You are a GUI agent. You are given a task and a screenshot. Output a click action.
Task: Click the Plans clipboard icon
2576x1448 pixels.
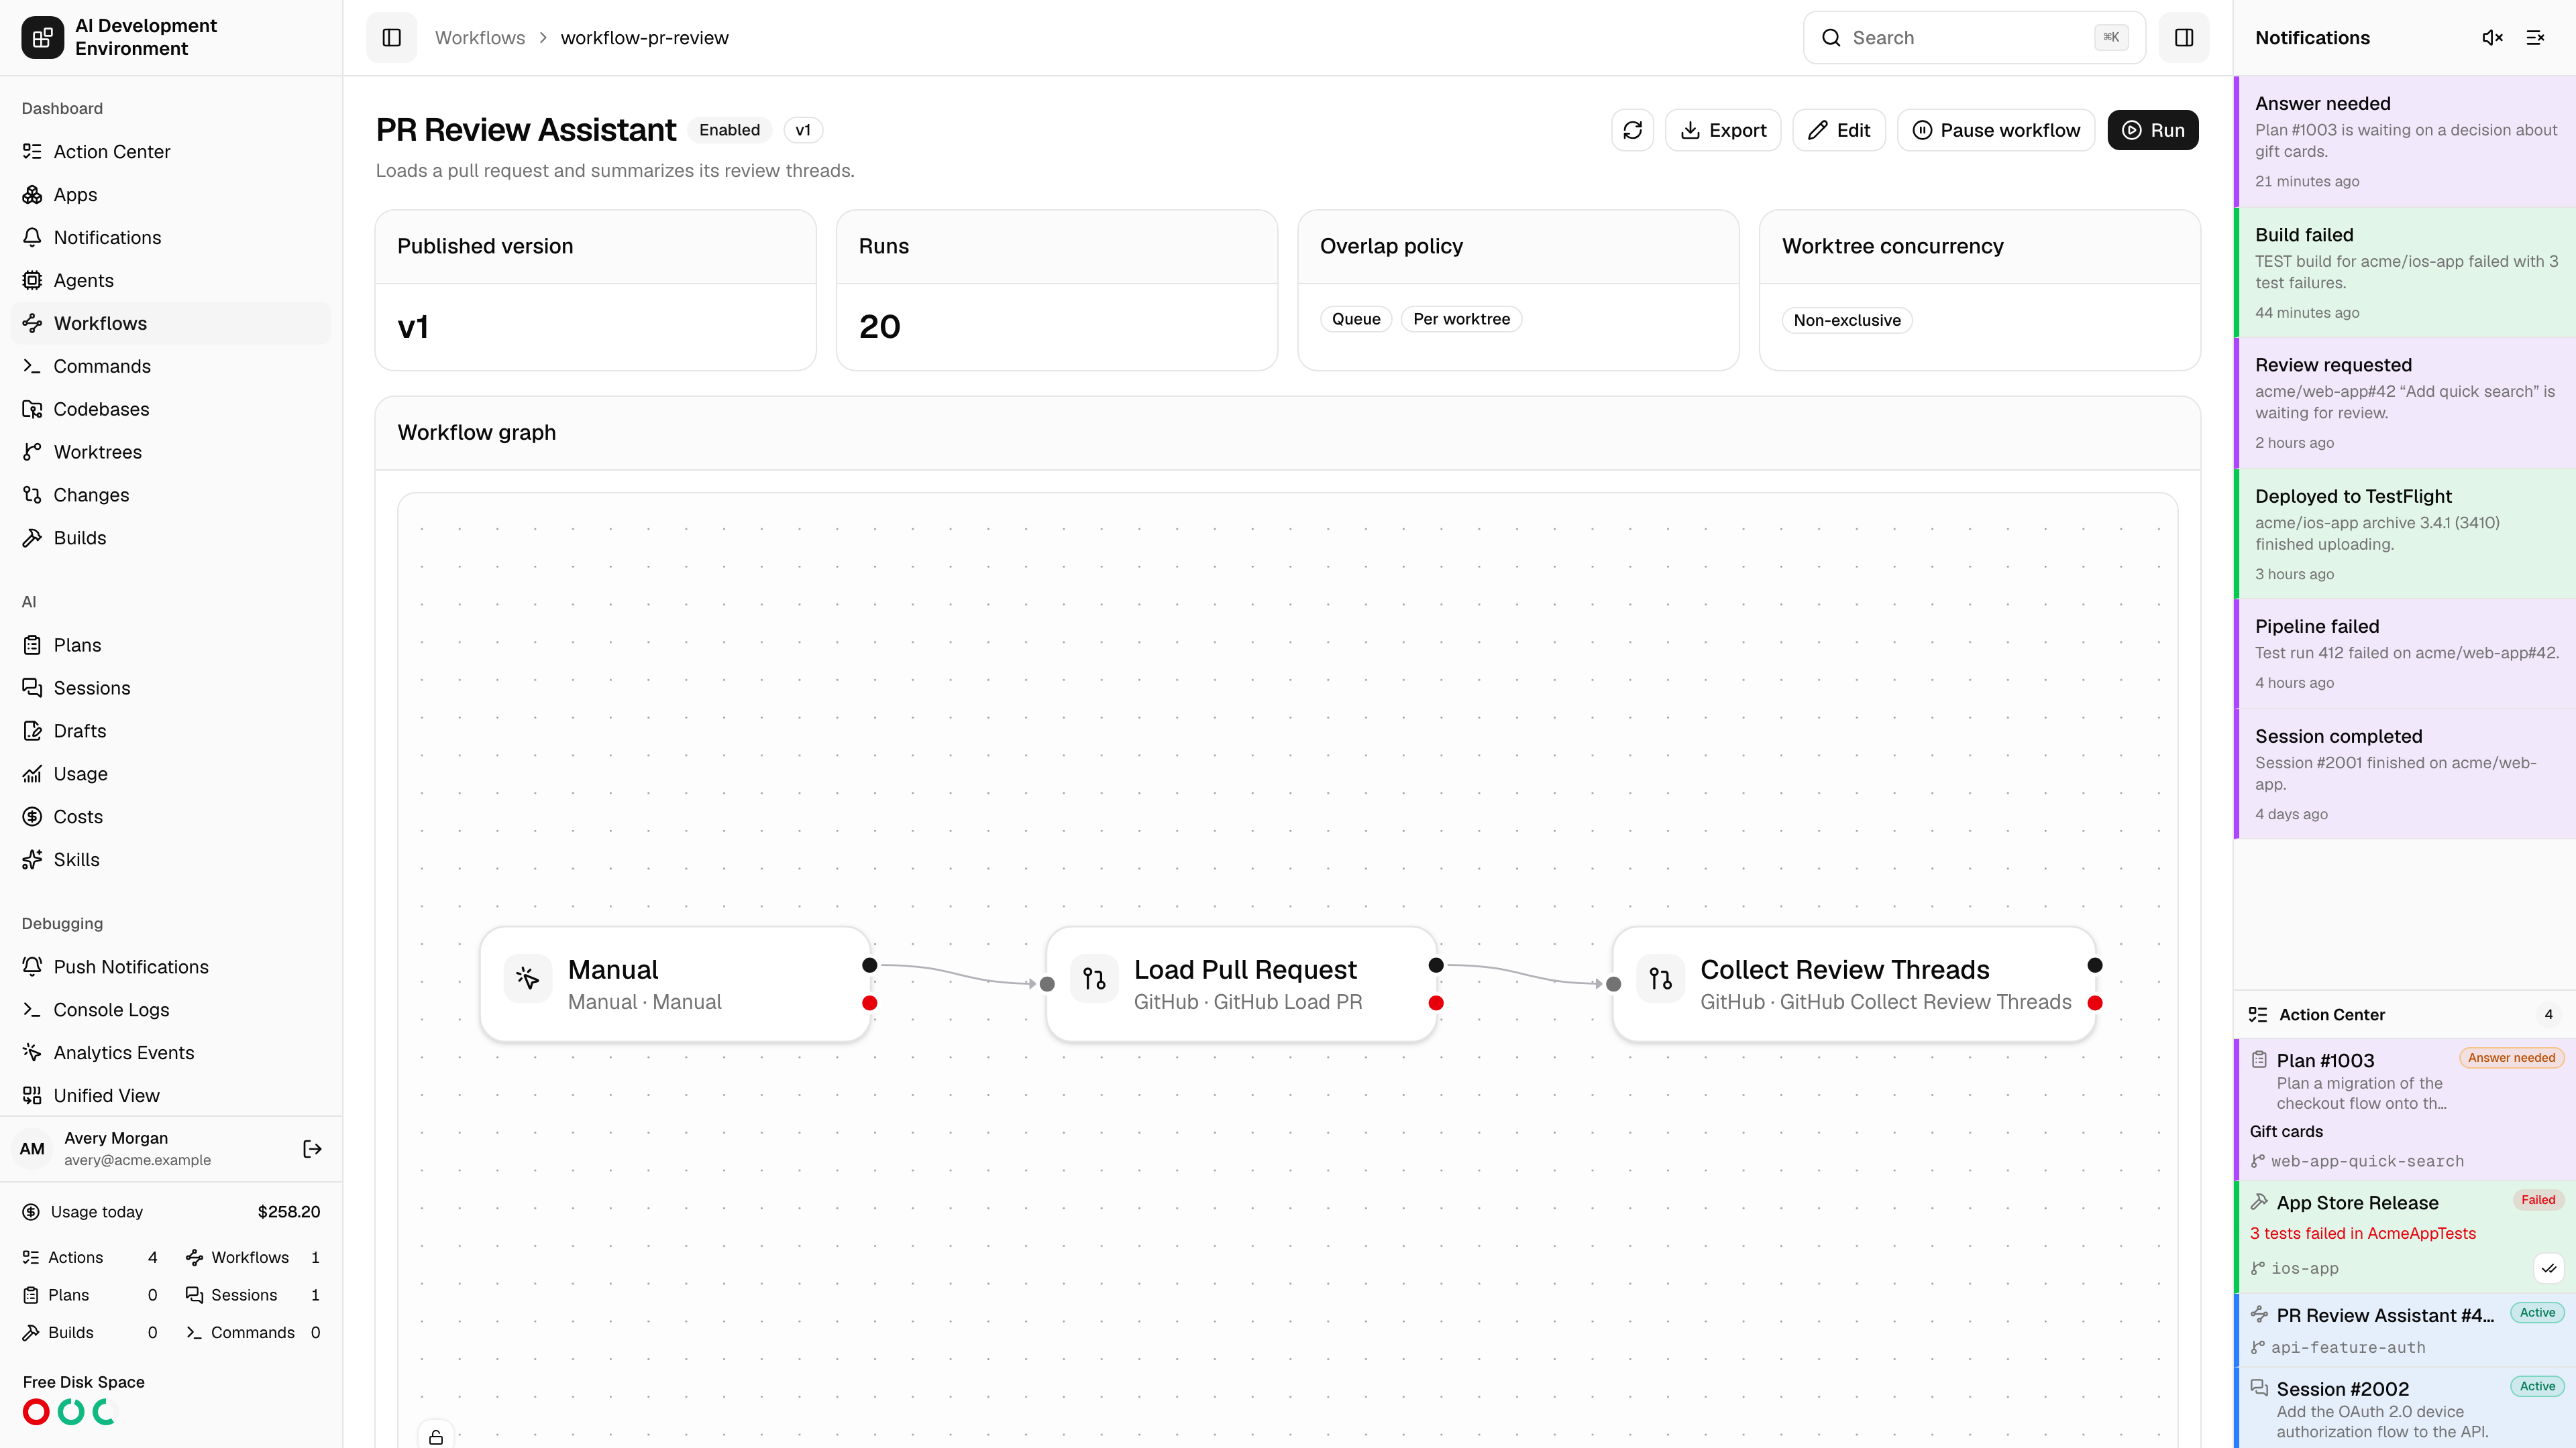[32, 644]
